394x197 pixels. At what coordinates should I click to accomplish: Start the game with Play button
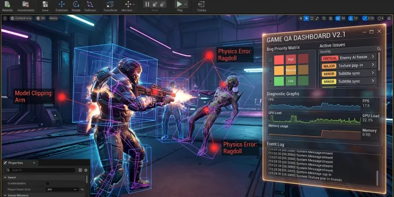(179, 4)
